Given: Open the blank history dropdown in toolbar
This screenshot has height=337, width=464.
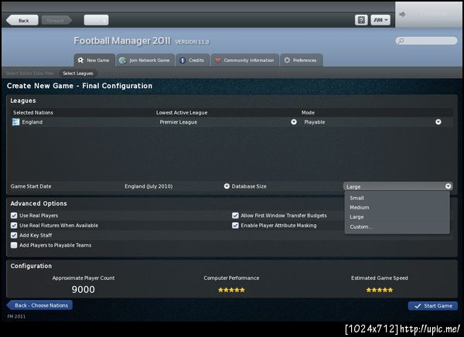Looking at the screenshot, I should tap(96, 20).
